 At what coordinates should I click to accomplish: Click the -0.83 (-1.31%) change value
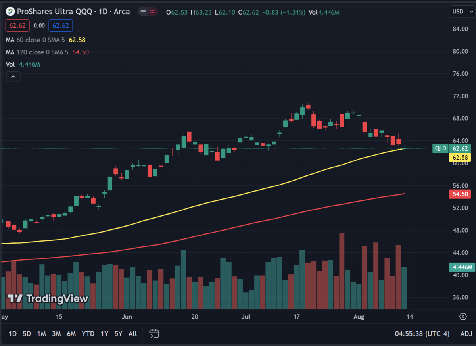pos(283,12)
